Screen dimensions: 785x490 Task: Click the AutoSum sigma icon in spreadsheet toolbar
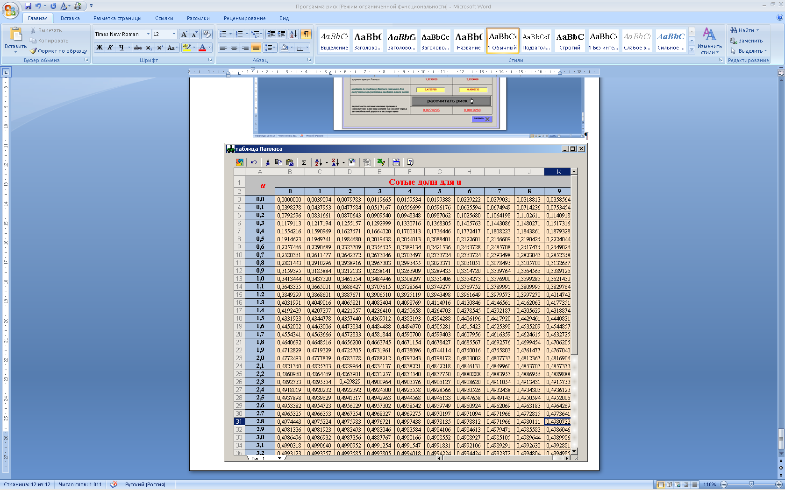(304, 162)
